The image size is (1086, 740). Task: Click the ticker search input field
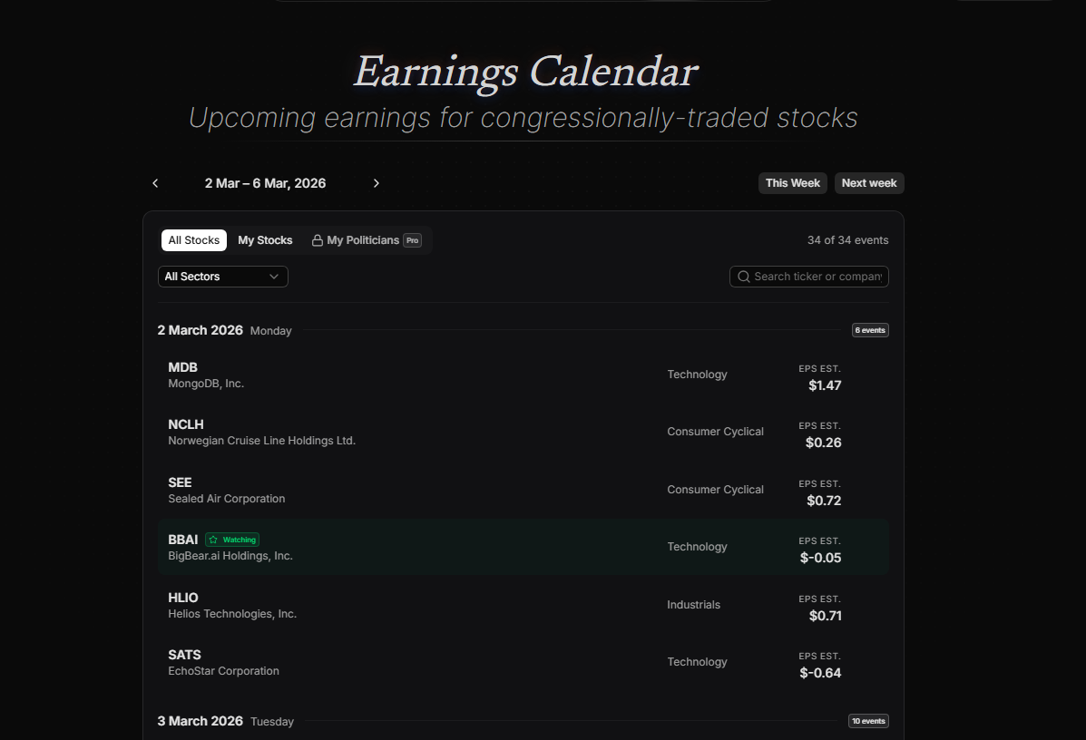coord(817,276)
